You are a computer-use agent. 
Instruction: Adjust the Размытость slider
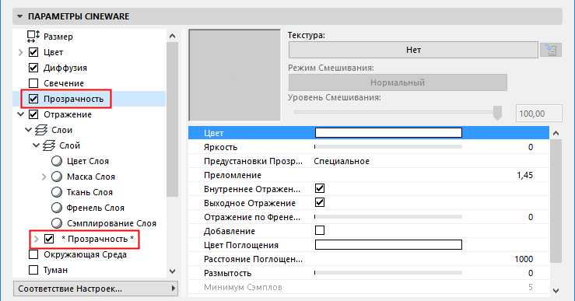click(x=388, y=273)
